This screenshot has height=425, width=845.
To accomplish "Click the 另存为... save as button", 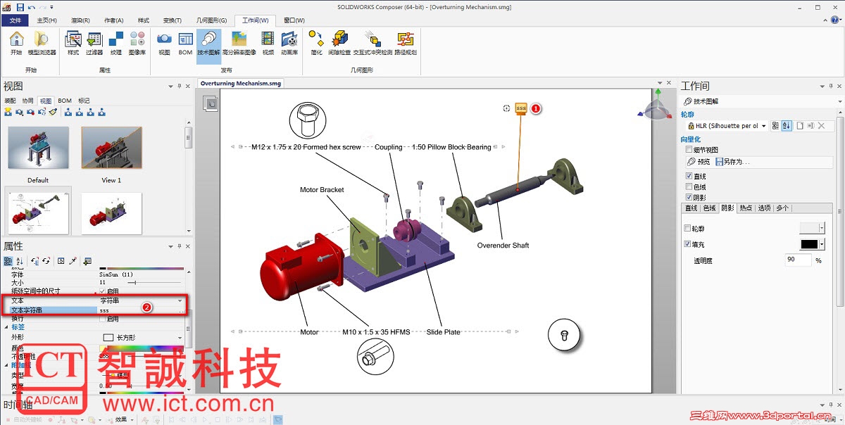I will (x=732, y=162).
